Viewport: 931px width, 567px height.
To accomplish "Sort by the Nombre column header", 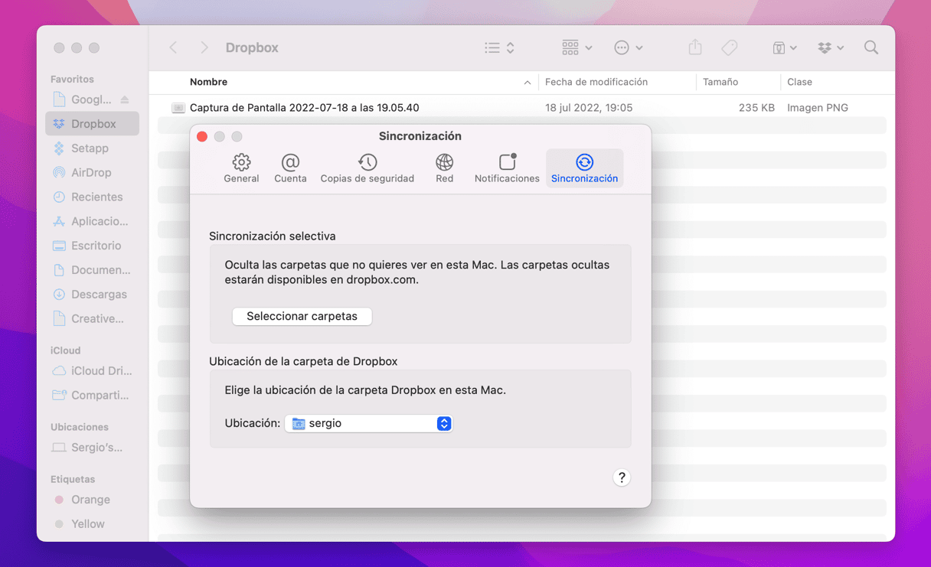I will click(208, 82).
